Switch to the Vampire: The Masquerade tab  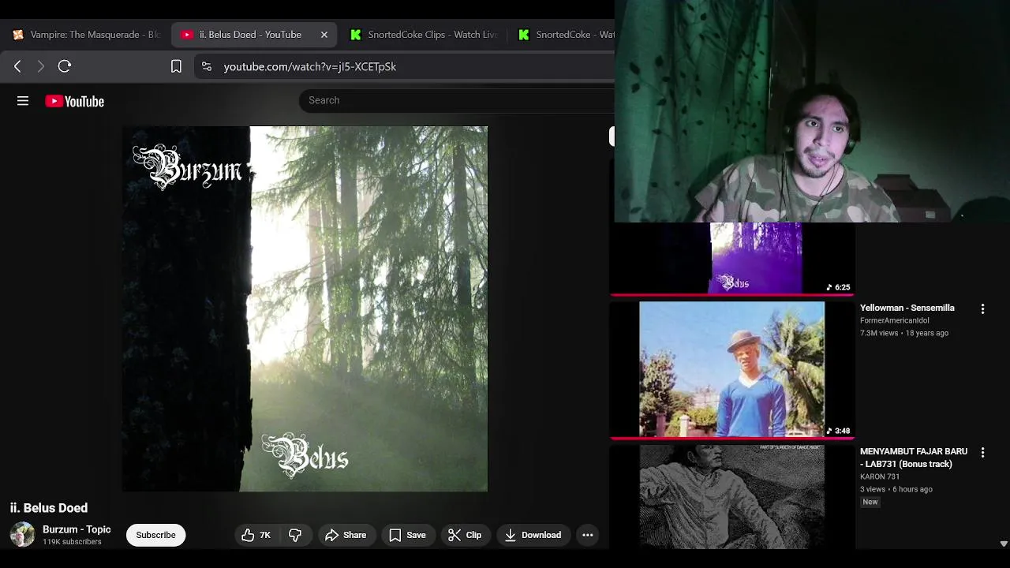(86, 35)
